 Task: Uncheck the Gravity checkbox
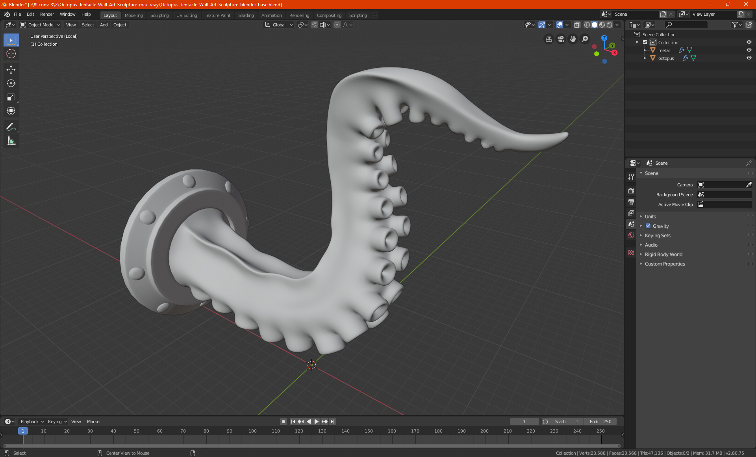[648, 226]
